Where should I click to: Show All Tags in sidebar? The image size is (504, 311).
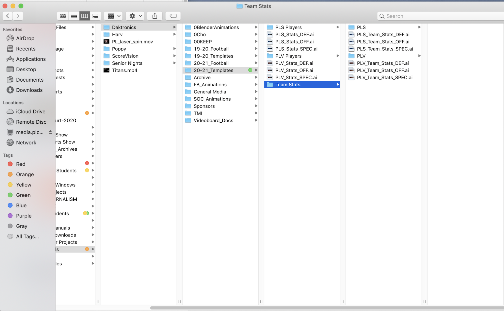click(27, 236)
